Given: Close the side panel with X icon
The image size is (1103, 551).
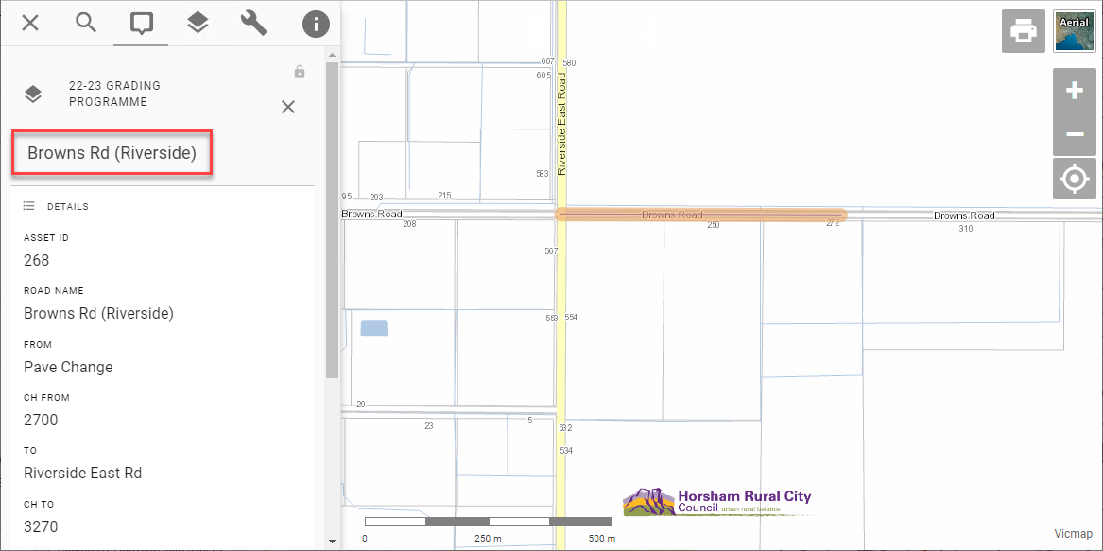Looking at the screenshot, I should coord(30,23).
